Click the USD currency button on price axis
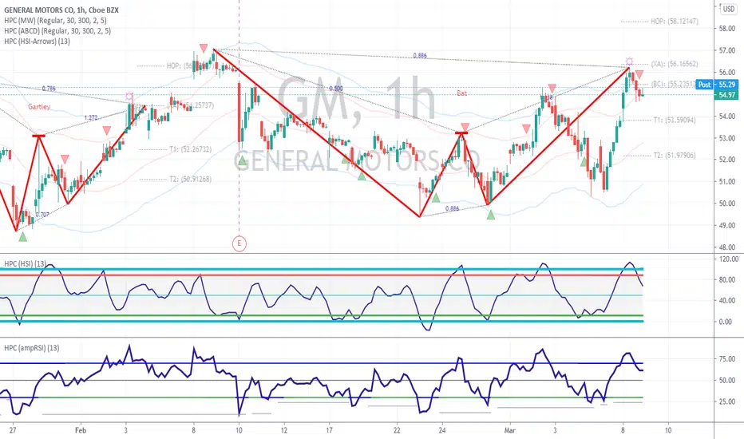The width and height of the screenshot is (744, 439). point(728,9)
